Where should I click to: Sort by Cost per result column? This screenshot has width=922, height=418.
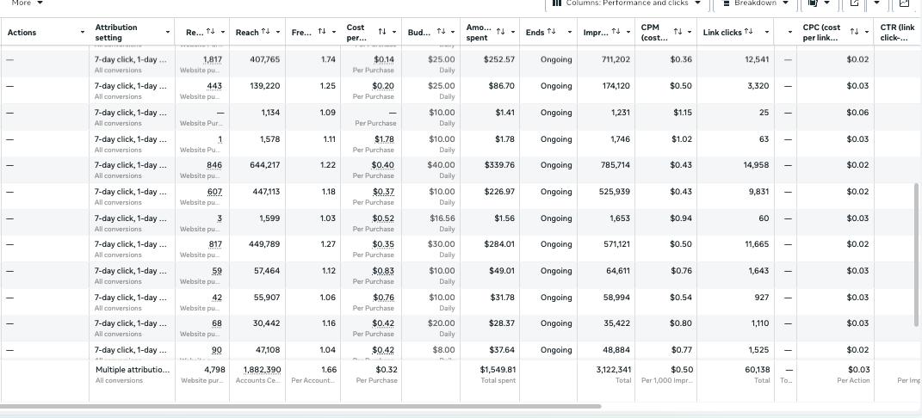[x=382, y=33]
